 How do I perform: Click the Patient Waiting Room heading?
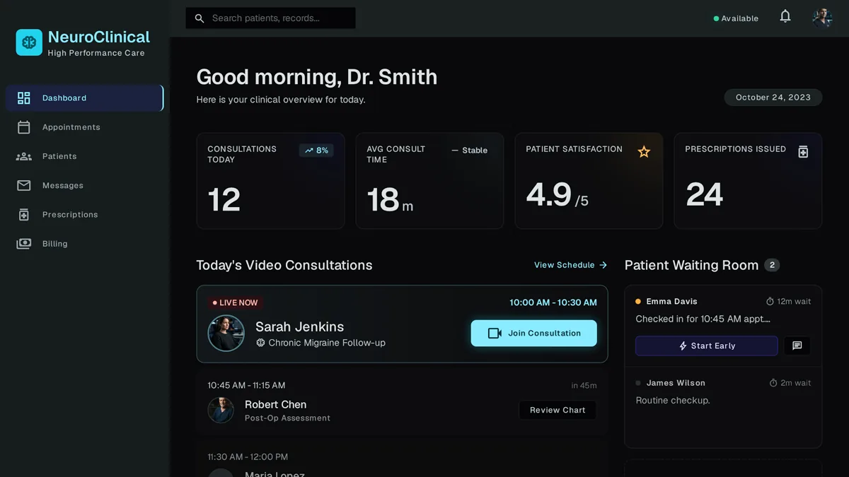pyautogui.click(x=691, y=265)
